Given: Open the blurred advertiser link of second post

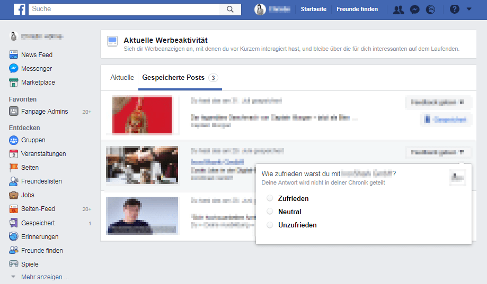Looking at the screenshot, I should 217,161.
